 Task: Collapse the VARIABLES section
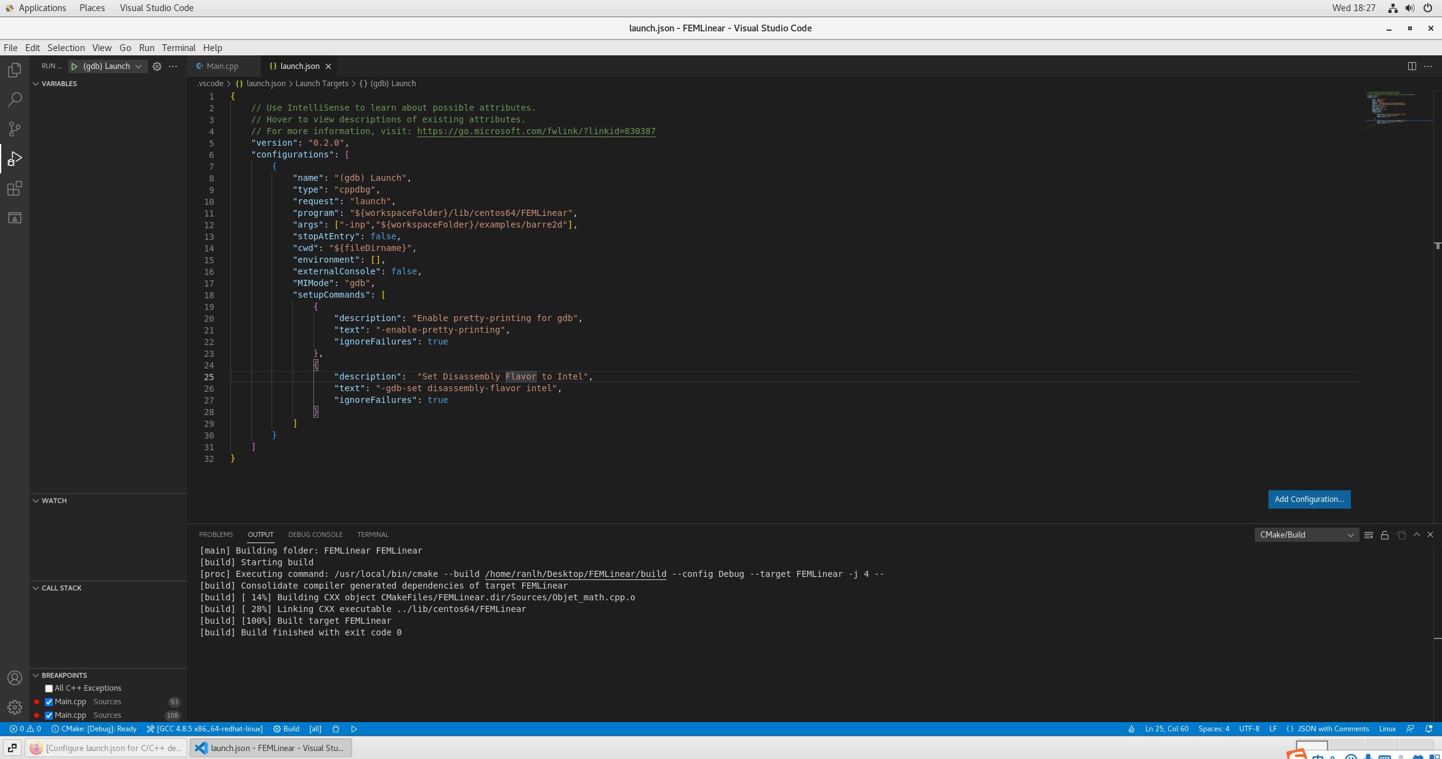pos(108,84)
